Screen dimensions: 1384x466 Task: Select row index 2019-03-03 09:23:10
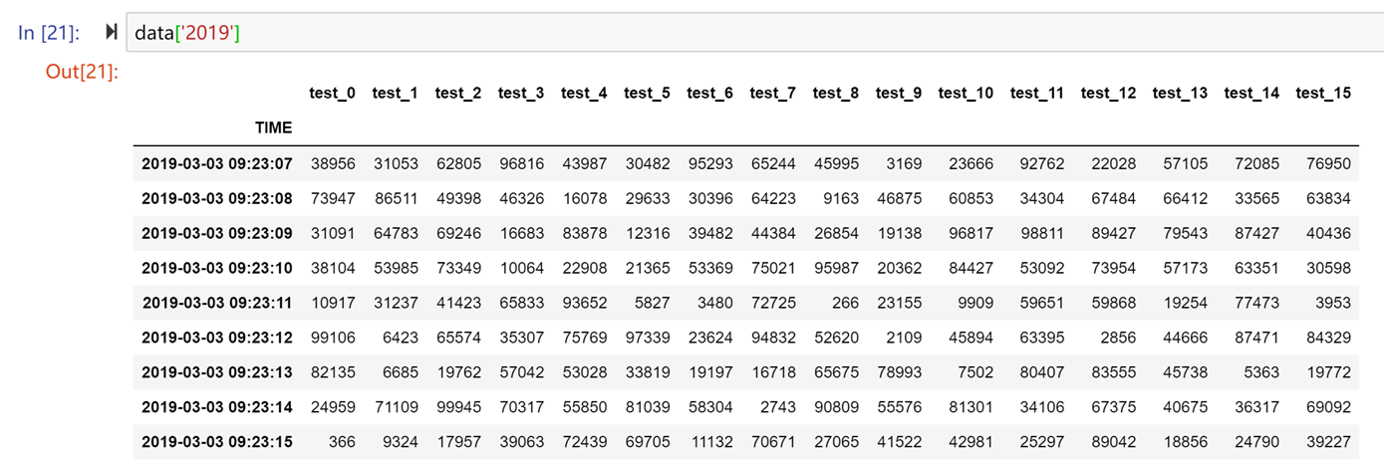point(217,268)
